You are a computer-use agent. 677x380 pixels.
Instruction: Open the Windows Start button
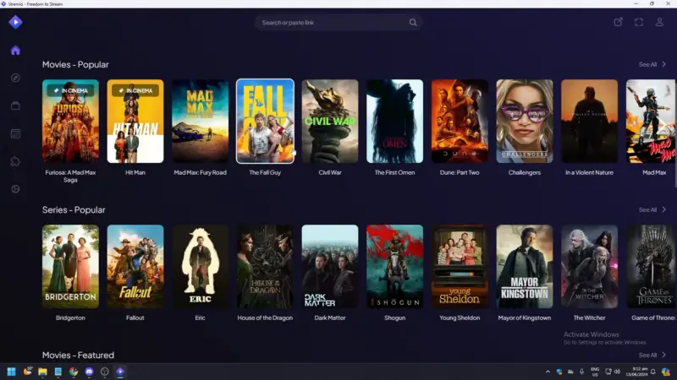point(12,372)
